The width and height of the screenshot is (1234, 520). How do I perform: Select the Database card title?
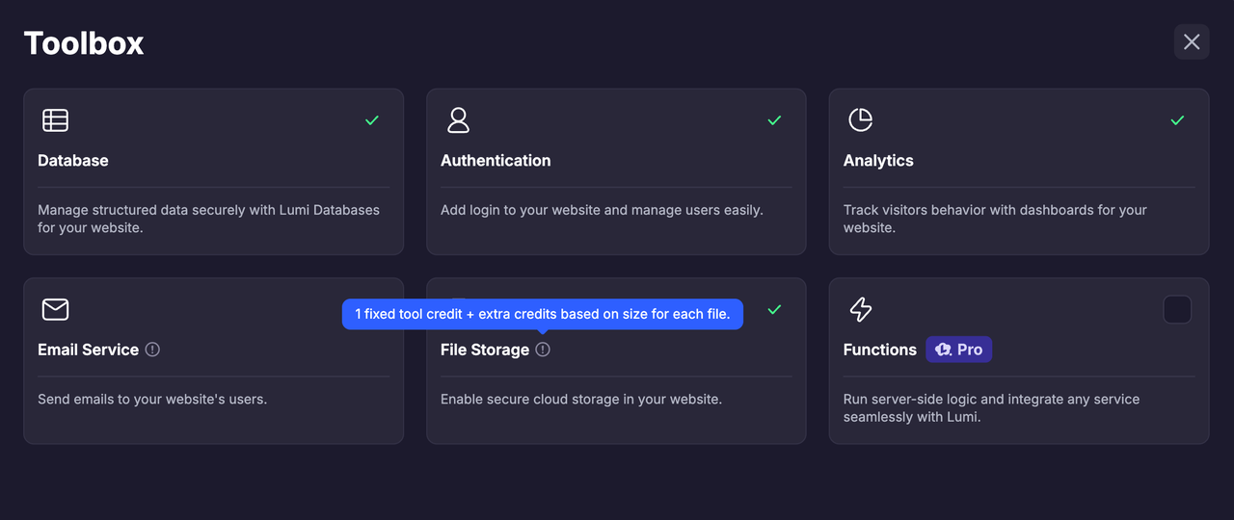[73, 161]
